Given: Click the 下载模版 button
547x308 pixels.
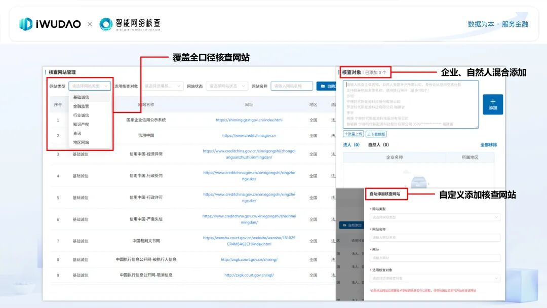Looking at the screenshot, I should coord(376,134).
